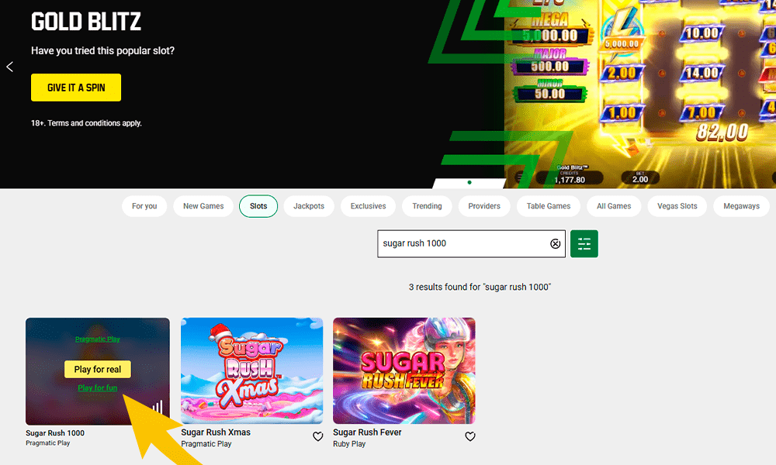The image size is (776, 465).
Task: Focus the sugar rush 1000 search box
Action: pos(462,243)
